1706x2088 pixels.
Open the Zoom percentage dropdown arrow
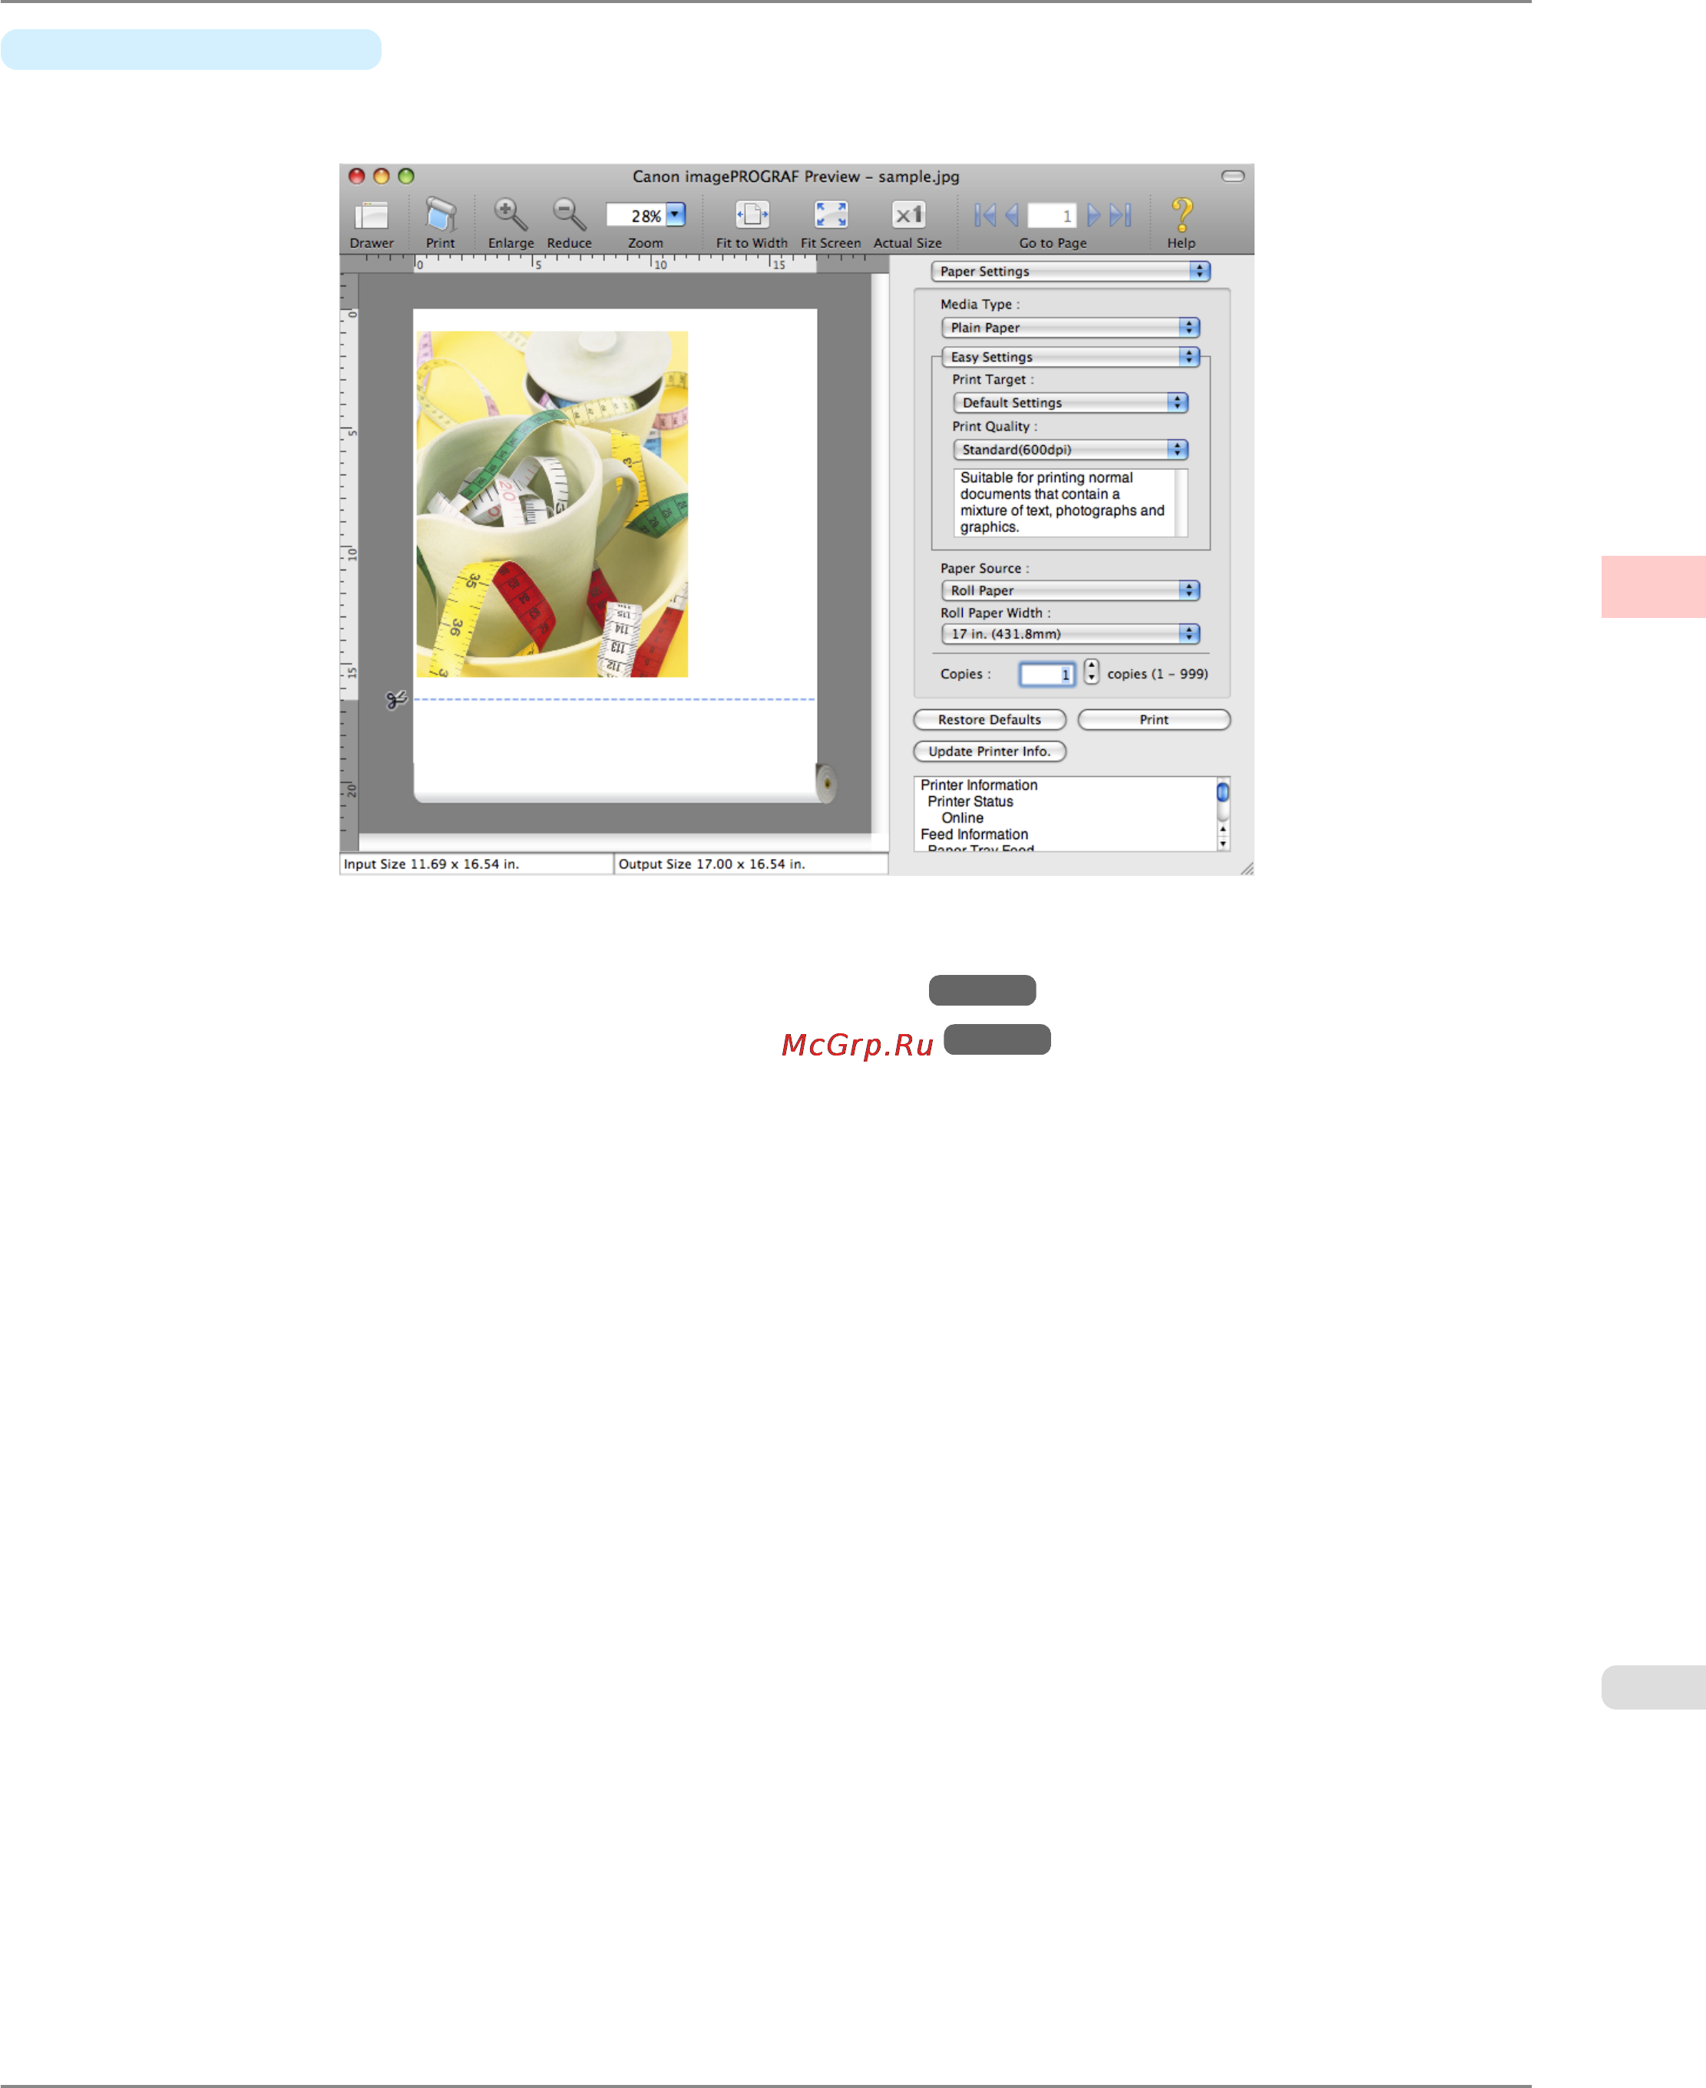click(x=675, y=214)
